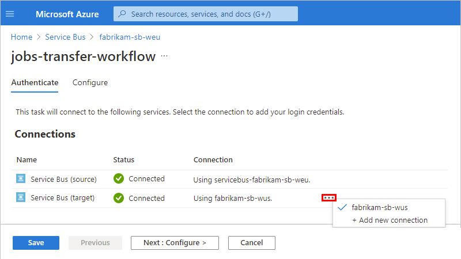The image size is (461, 259).
Task: Select the Authenticate tab
Action: 35,82
